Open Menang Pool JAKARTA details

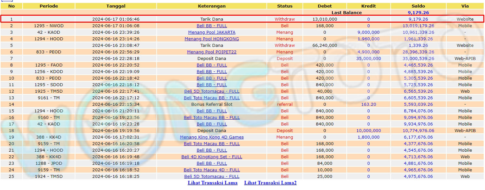coord(212,32)
